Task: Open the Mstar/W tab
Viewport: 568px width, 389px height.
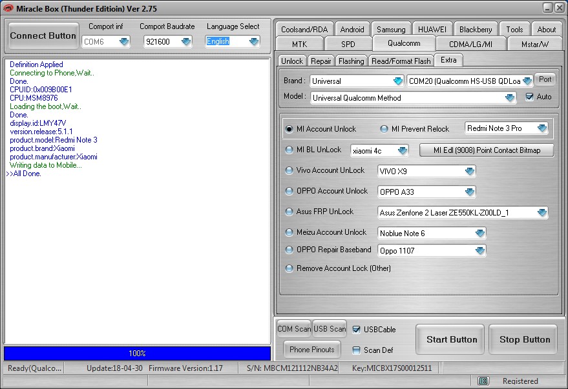Action: click(535, 44)
